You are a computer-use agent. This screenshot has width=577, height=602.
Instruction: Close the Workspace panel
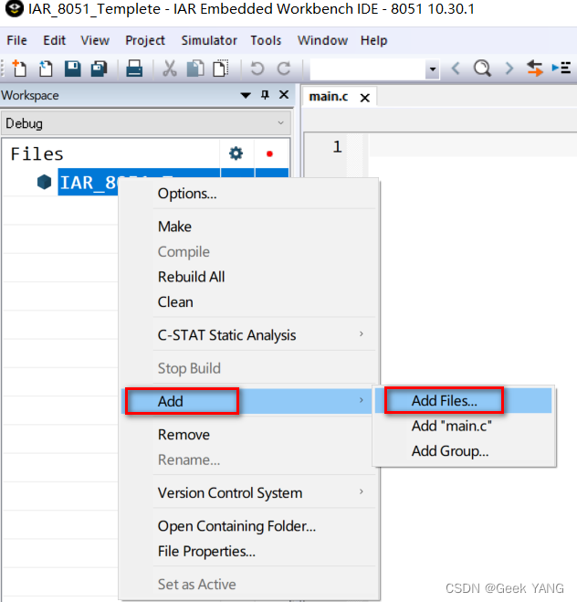[x=284, y=94]
